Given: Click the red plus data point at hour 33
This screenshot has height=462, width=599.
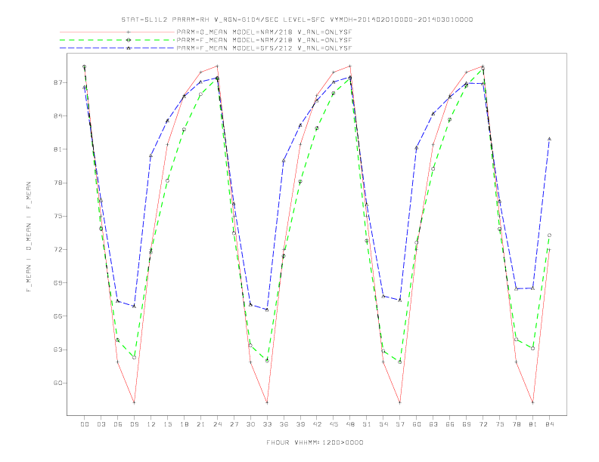Looking at the screenshot, I should pyautogui.click(x=267, y=402).
